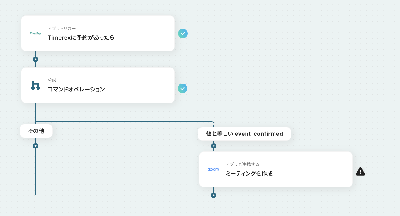Click the teal checkmark badge next to the trigger card
This screenshot has width=400, height=216.
[x=183, y=33]
